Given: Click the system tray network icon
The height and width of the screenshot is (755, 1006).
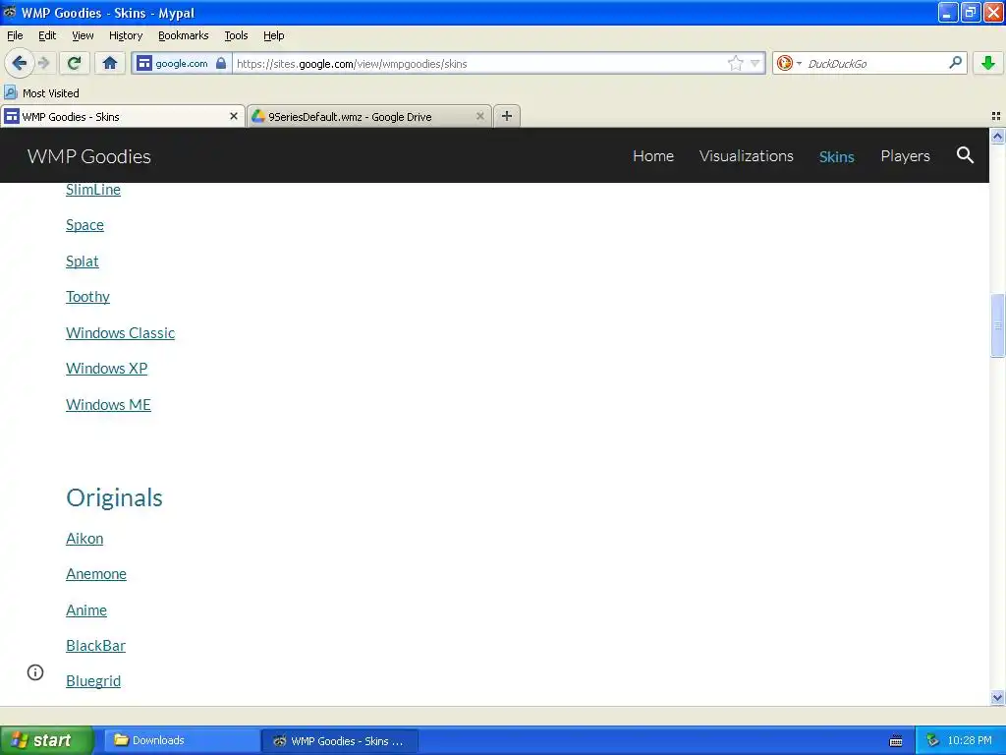Looking at the screenshot, I should 932,740.
